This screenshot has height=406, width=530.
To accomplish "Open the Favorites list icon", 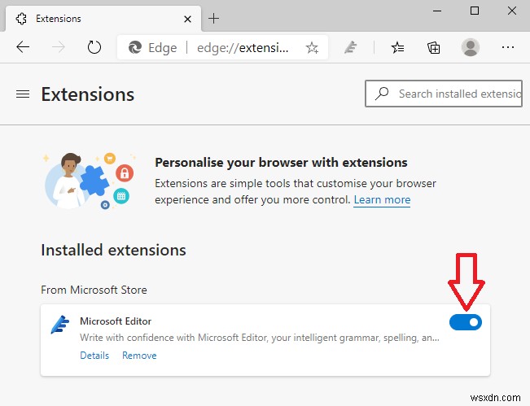I will (398, 48).
